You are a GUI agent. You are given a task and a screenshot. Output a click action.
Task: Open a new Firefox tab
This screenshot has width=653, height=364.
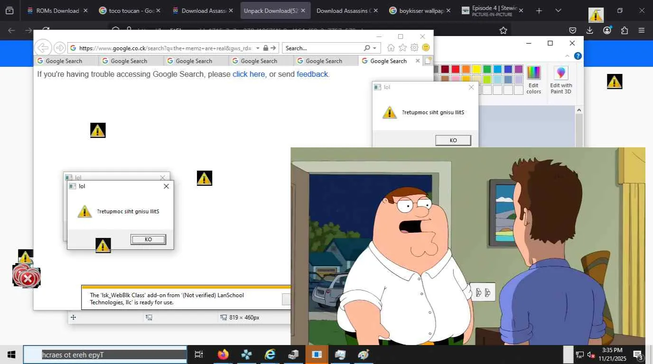pos(539,10)
